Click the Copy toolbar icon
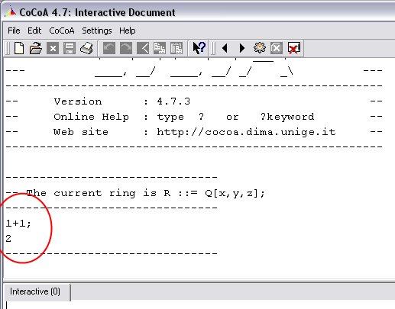The height and width of the screenshot is (309, 395). pyautogui.click(x=160, y=48)
